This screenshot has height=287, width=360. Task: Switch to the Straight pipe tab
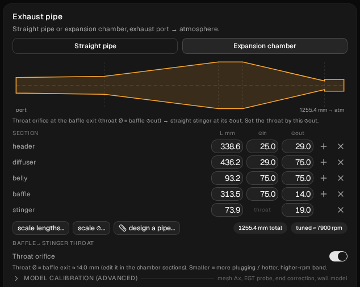pos(95,46)
